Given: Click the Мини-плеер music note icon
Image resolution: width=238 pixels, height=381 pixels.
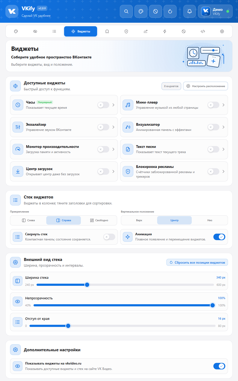Looking at the screenshot, I should pyautogui.click(x=128, y=105).
